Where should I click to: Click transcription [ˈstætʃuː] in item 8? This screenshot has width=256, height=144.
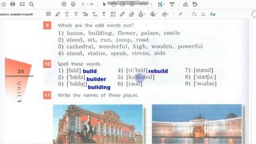[205, 77]
